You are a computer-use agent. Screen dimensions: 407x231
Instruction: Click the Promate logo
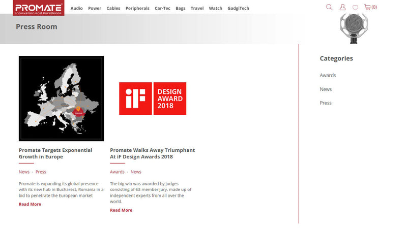tap(39, 8)
